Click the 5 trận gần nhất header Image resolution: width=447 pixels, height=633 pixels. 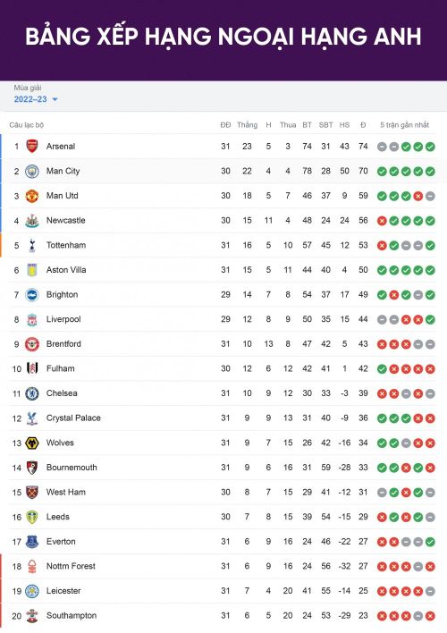pos(405,125)
